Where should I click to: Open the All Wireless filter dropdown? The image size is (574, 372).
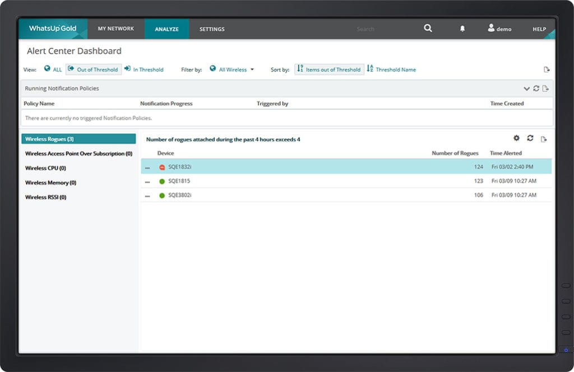pyautogui.click(x=232, y=69)
